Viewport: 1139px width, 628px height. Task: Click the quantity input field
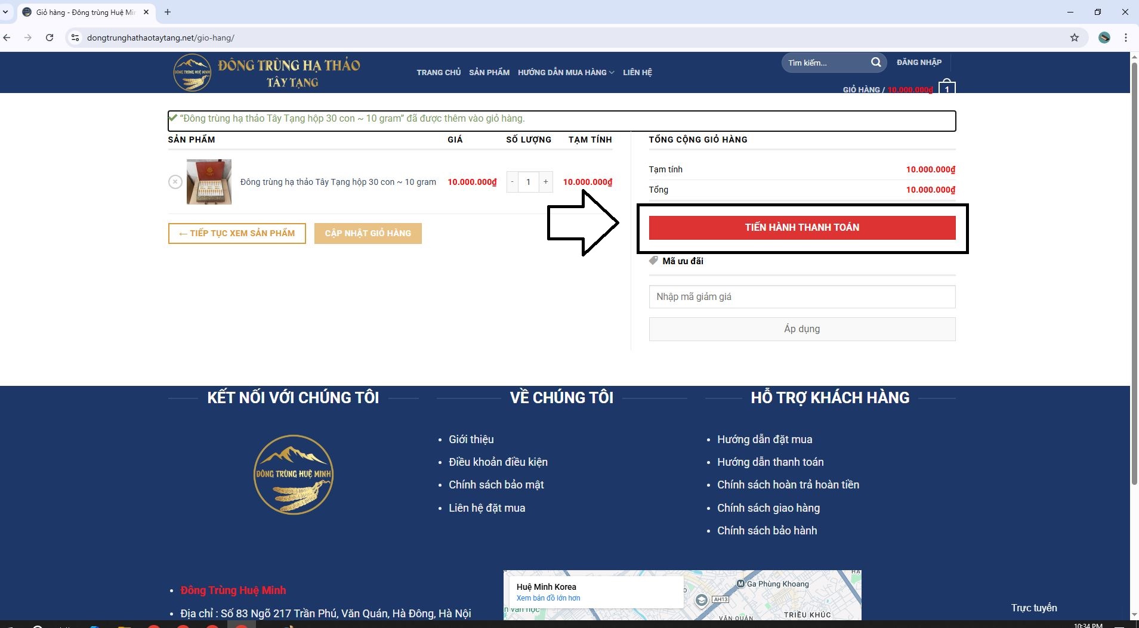click(x=528, y=182)
